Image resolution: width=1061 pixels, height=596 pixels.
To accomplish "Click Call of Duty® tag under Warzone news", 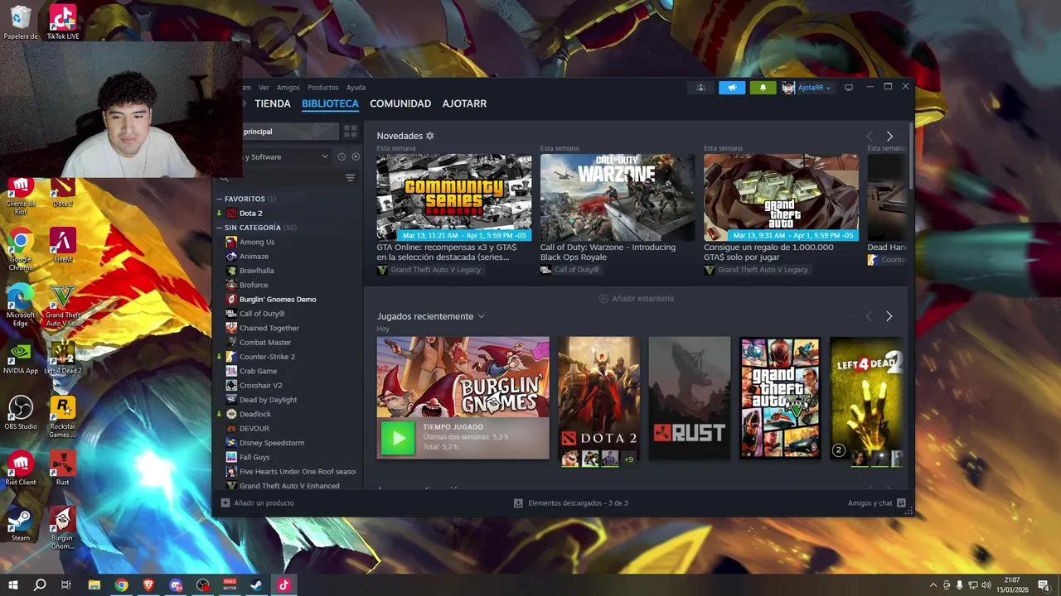I will [x=569, y=270].
